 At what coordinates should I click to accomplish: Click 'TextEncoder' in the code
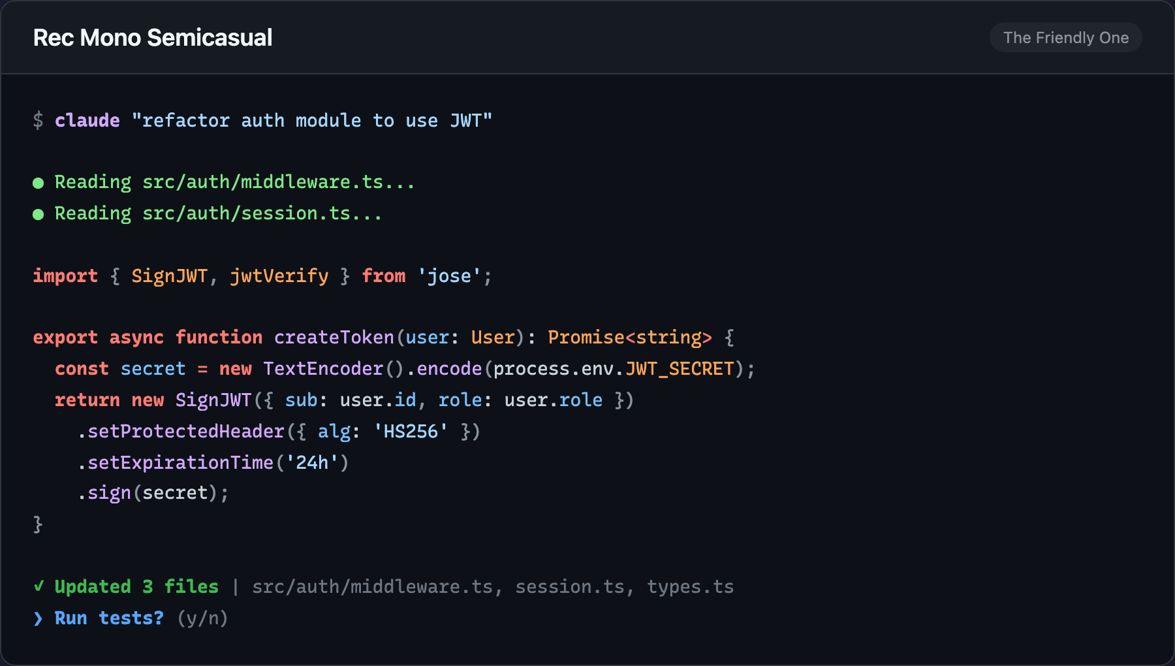tap(323, 368)
